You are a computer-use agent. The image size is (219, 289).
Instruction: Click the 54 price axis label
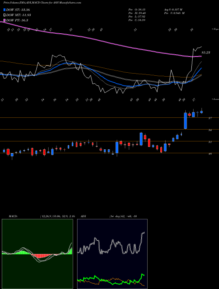click(210, 130)
